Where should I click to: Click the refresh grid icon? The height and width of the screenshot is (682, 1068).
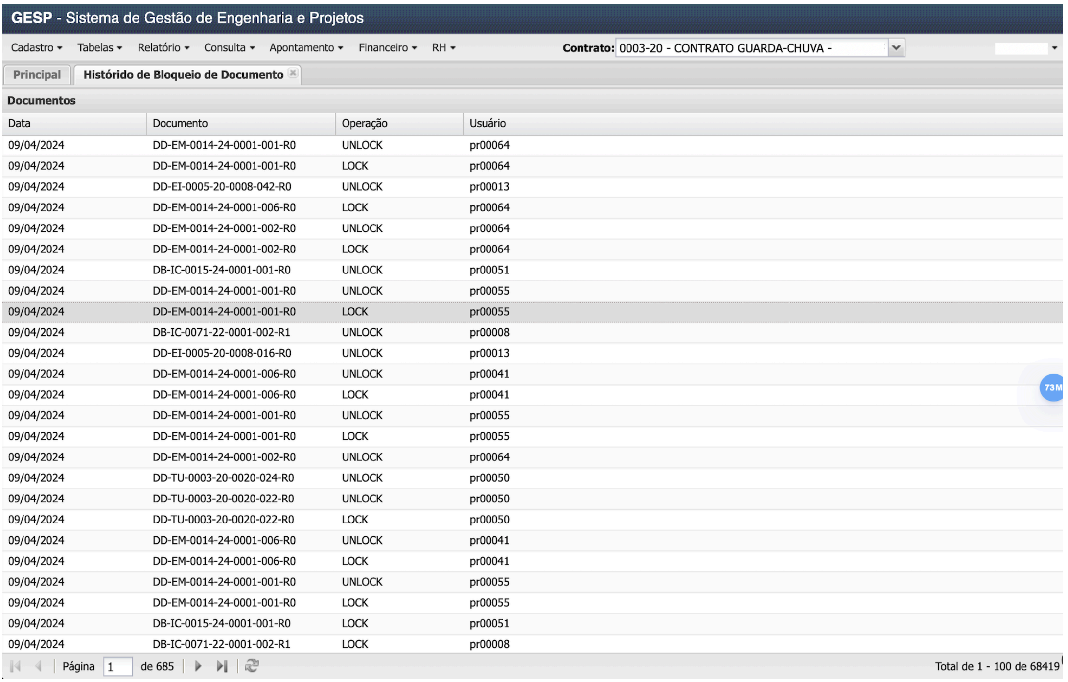[x=252, y=666]
